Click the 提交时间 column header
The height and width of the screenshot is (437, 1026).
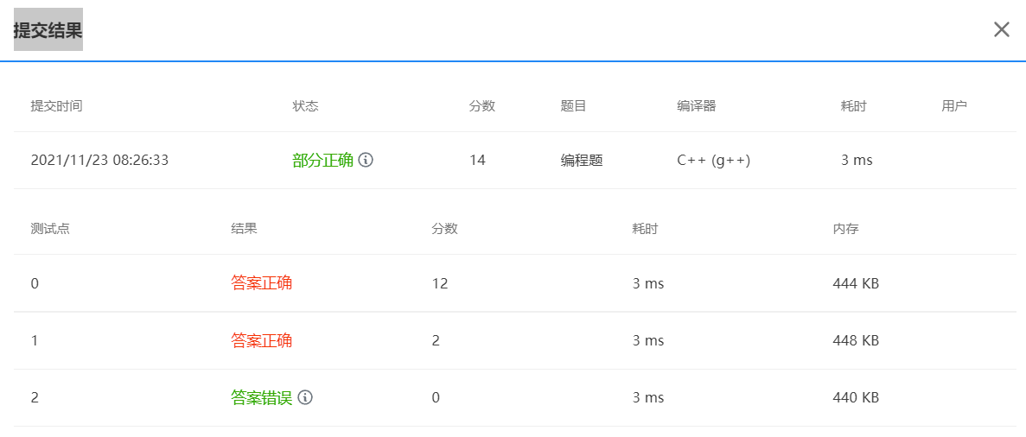point(56,106)
